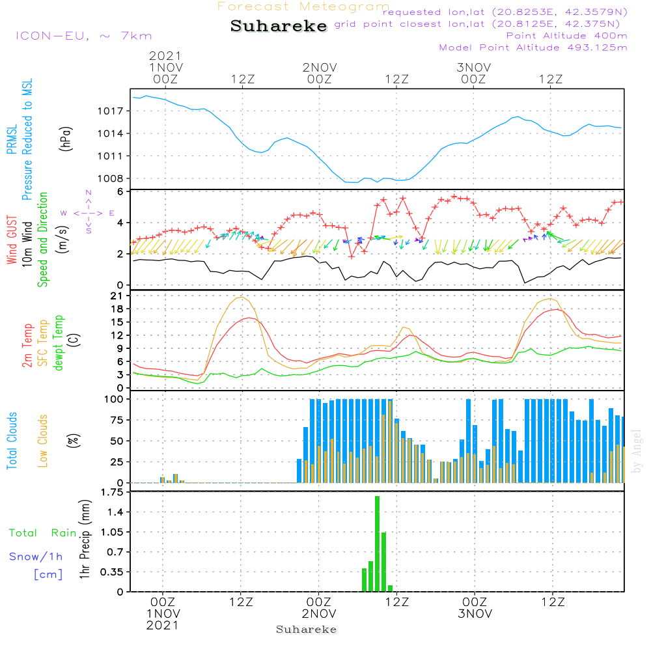
Task: Click the '1011' pressure tick value
Action: 111,156
